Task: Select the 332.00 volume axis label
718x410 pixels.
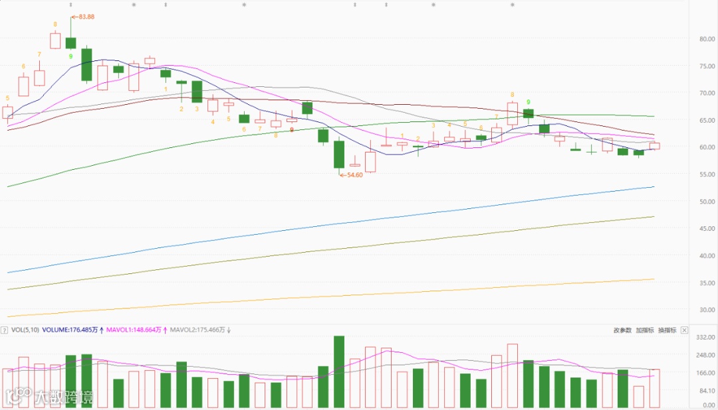Action: coord(705,337)
